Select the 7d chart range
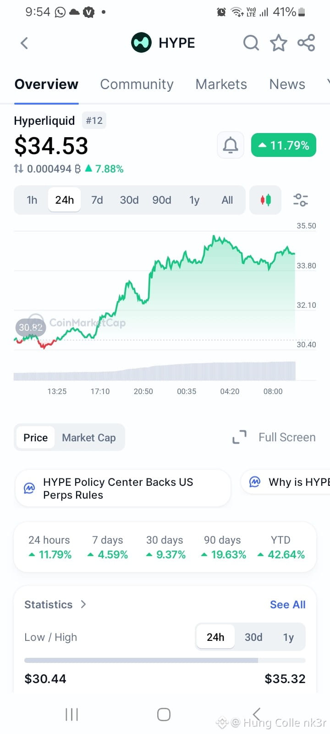This screenshot has height=734, width=330. (97, 200)
